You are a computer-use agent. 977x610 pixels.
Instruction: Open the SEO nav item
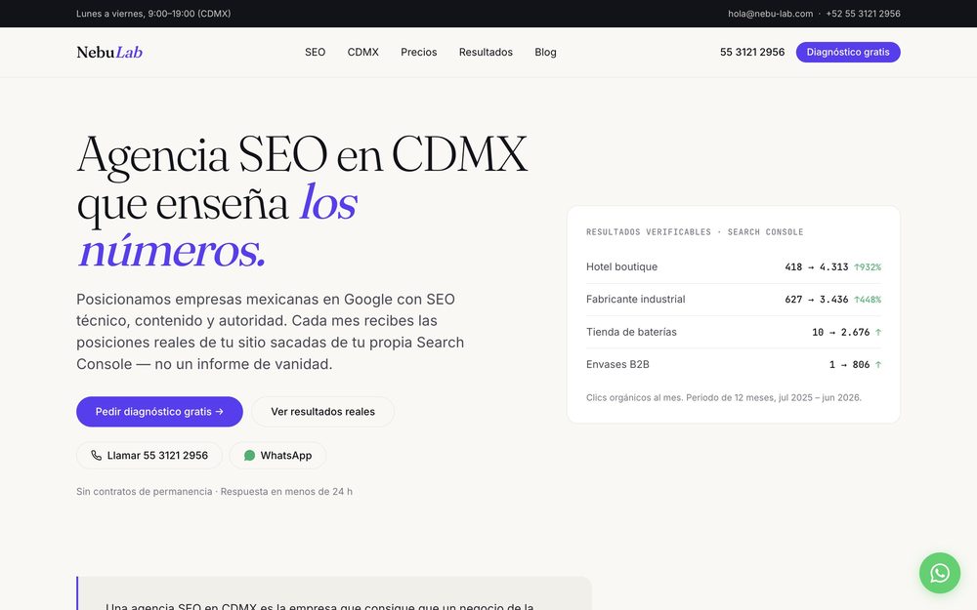(315, 53)
